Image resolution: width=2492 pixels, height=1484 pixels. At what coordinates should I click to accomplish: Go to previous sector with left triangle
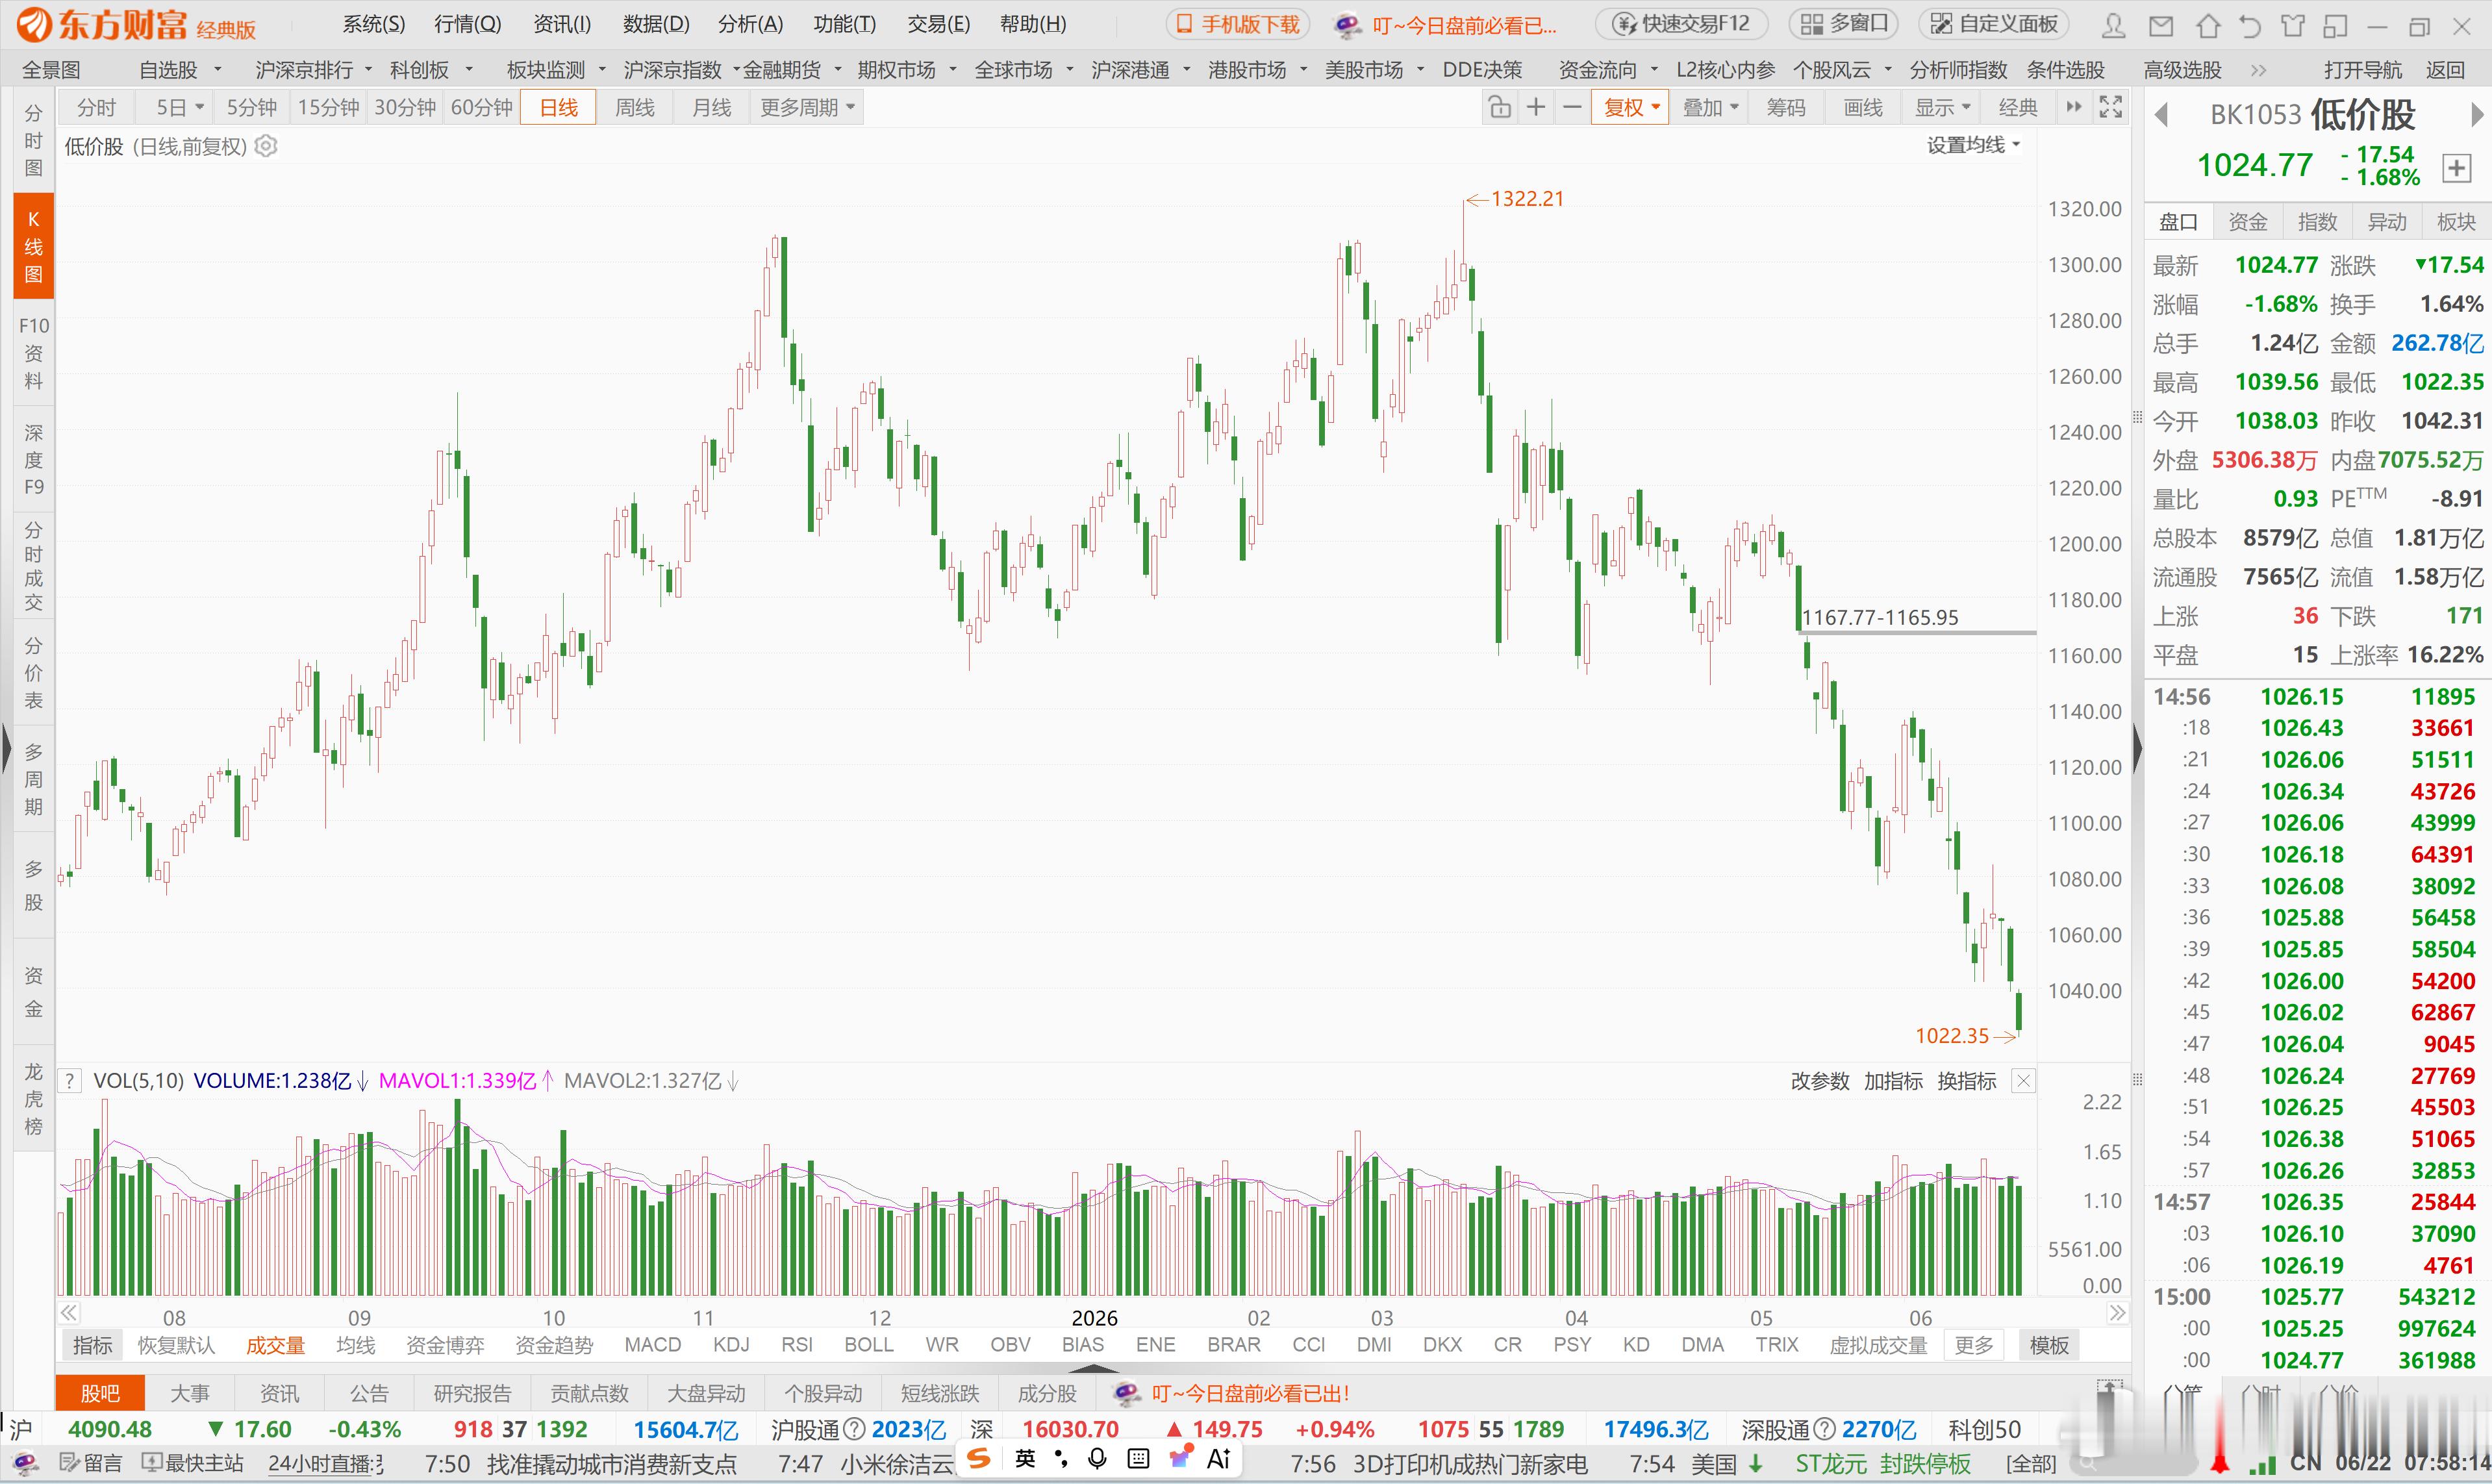pos(2161,115)
